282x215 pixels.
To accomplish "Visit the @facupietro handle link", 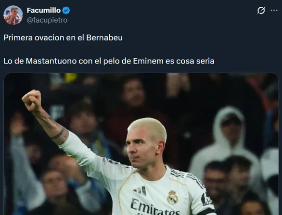I will [47, 20].
